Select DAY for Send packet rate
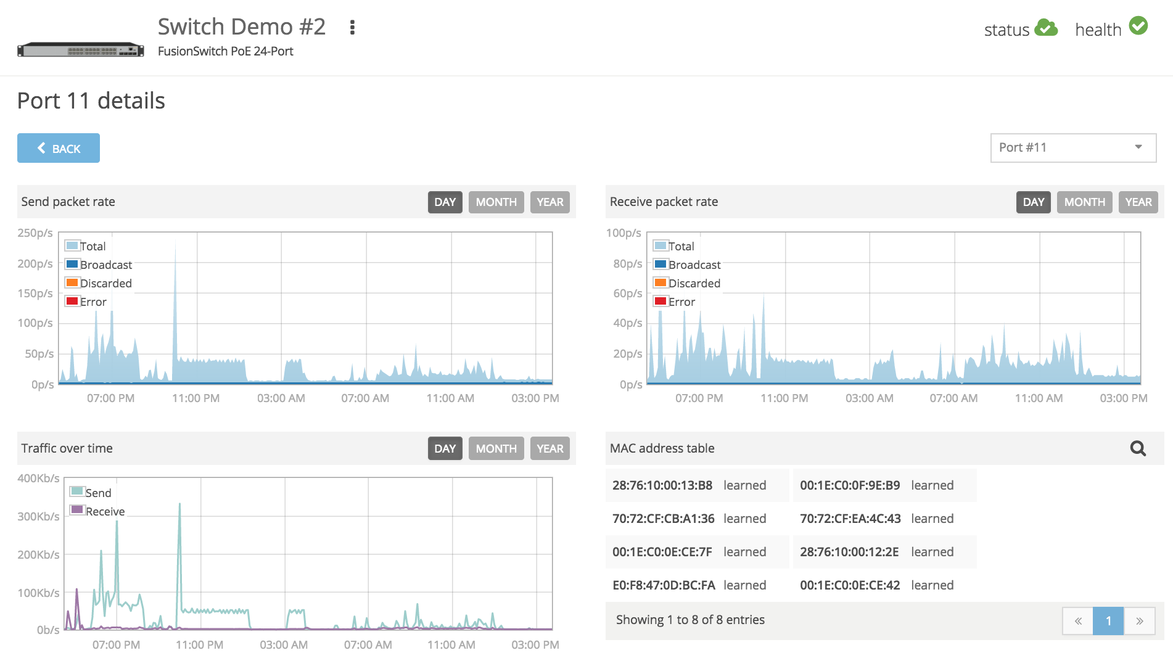The image size is (1173, 666). 445,202
